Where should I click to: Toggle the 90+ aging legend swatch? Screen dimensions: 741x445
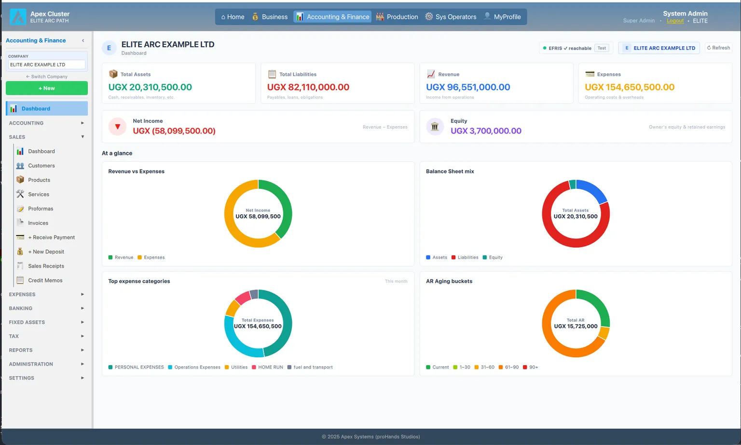point(525,367)
